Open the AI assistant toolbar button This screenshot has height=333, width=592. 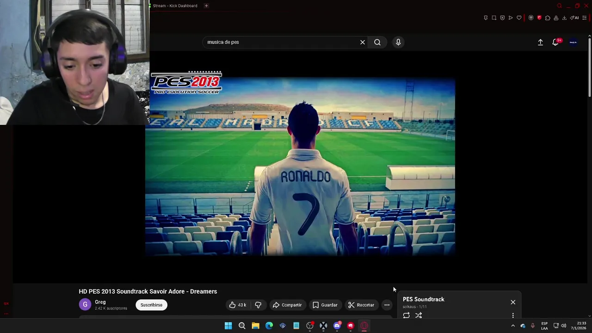click(x=574, y=18)
